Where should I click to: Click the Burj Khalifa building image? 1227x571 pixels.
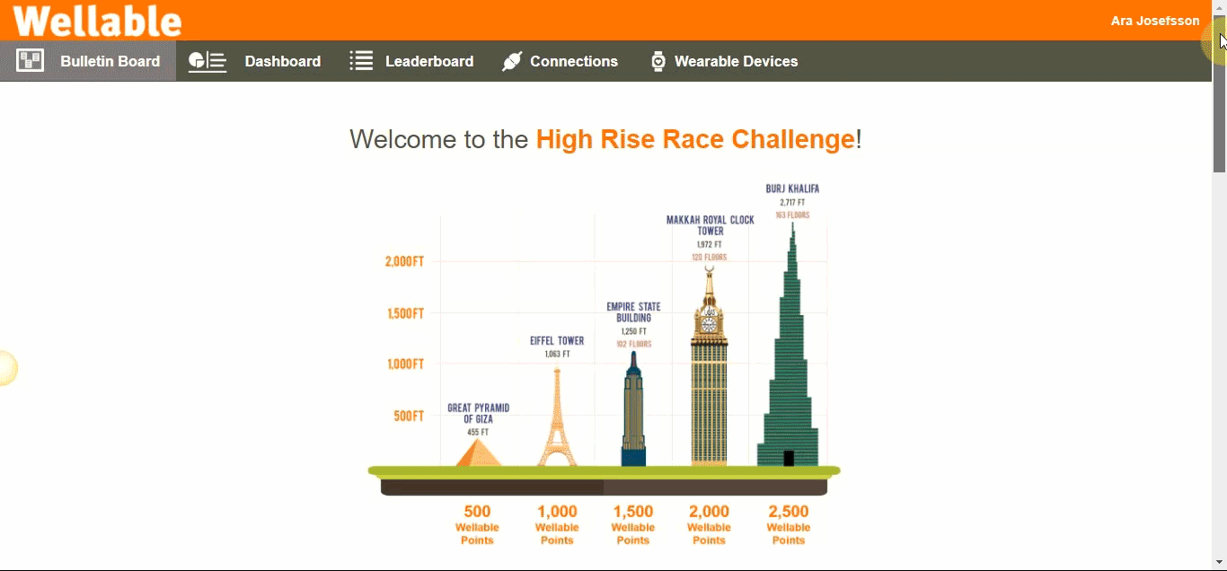click(788, 345)
